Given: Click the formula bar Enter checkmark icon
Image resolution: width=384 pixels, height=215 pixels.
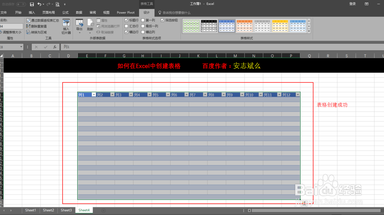Looking at the screenshot, I should (45, 47).
